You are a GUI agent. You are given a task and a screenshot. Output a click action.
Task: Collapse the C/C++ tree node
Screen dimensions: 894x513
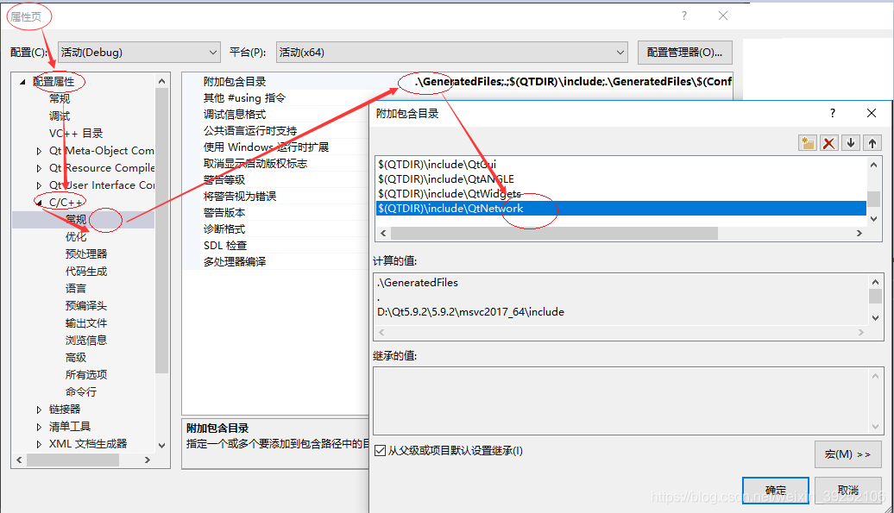pos(39,203)
